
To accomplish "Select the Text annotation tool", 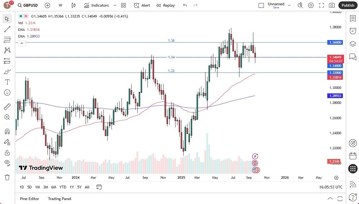I will point(7,82).
